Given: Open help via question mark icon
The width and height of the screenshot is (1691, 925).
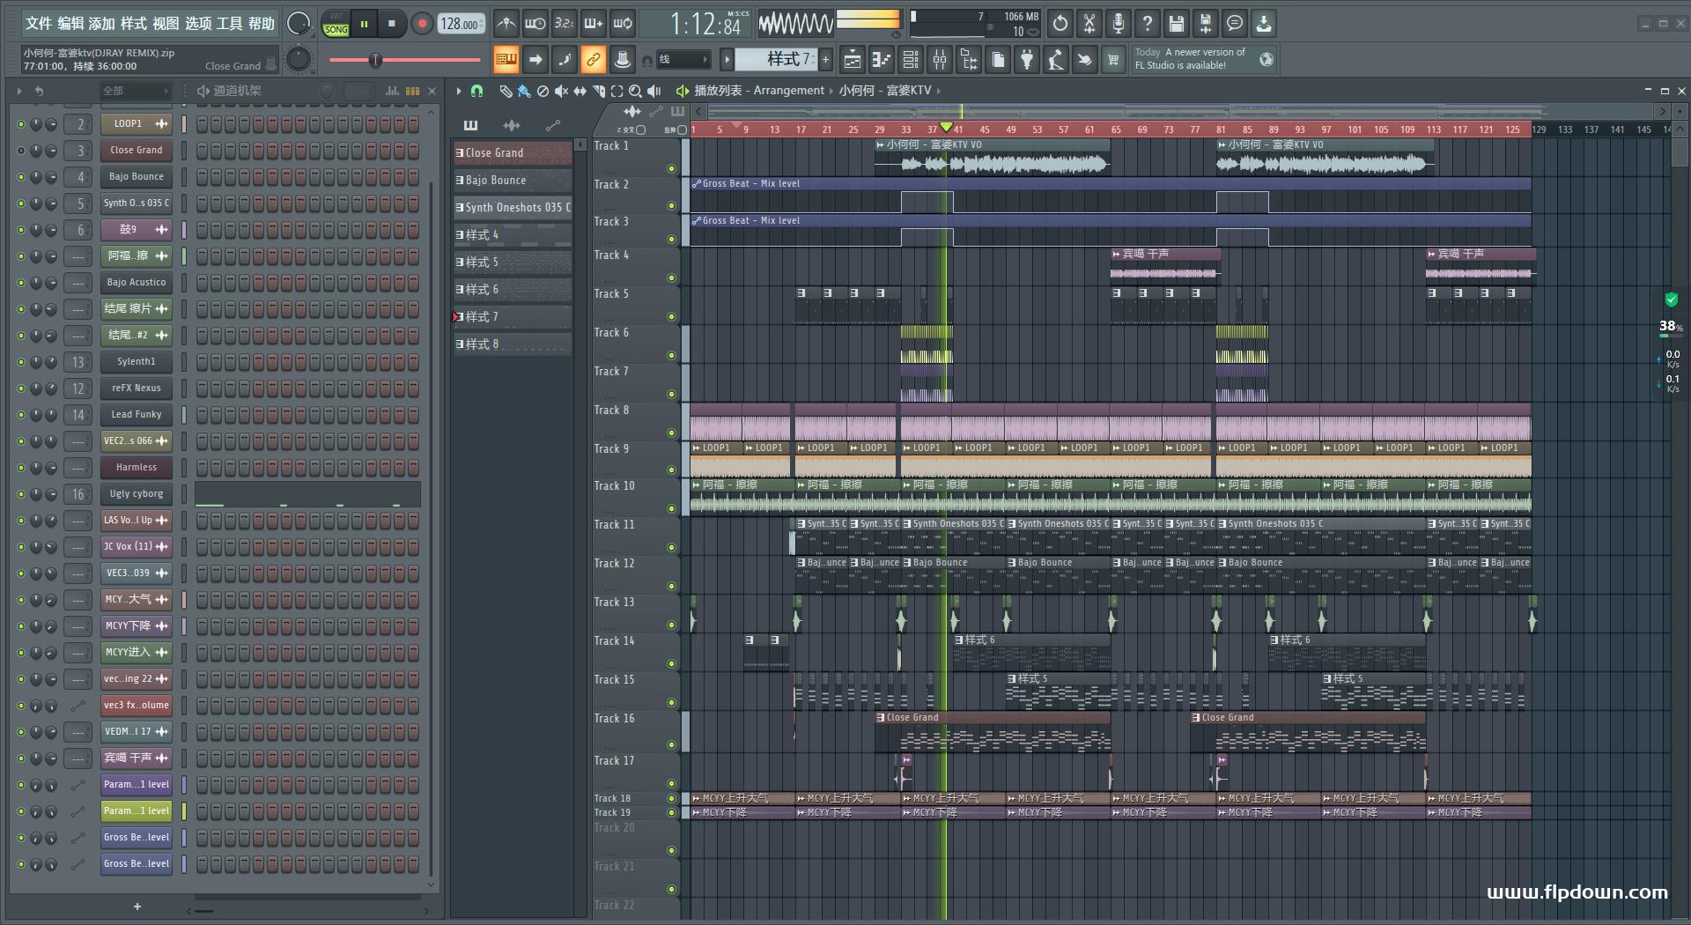Looking at the screenshot, I should (1148, 24).
